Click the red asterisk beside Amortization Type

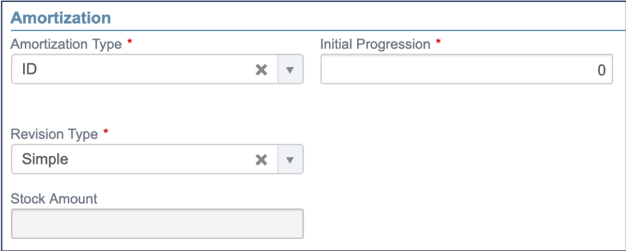(130, 43)
